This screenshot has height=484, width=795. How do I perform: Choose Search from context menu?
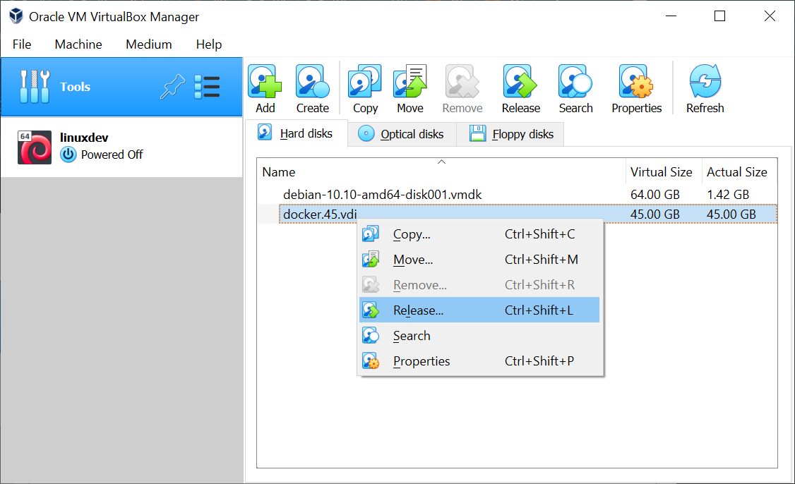(479, 336)
